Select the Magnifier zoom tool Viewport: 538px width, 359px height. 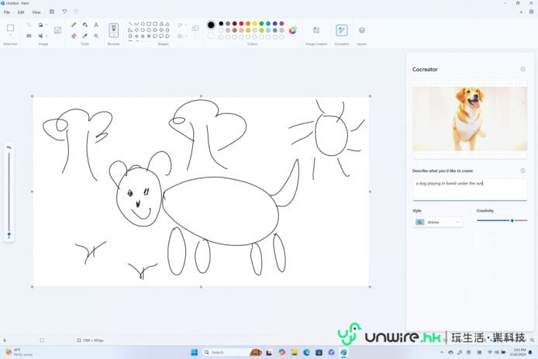click(96, 35)
